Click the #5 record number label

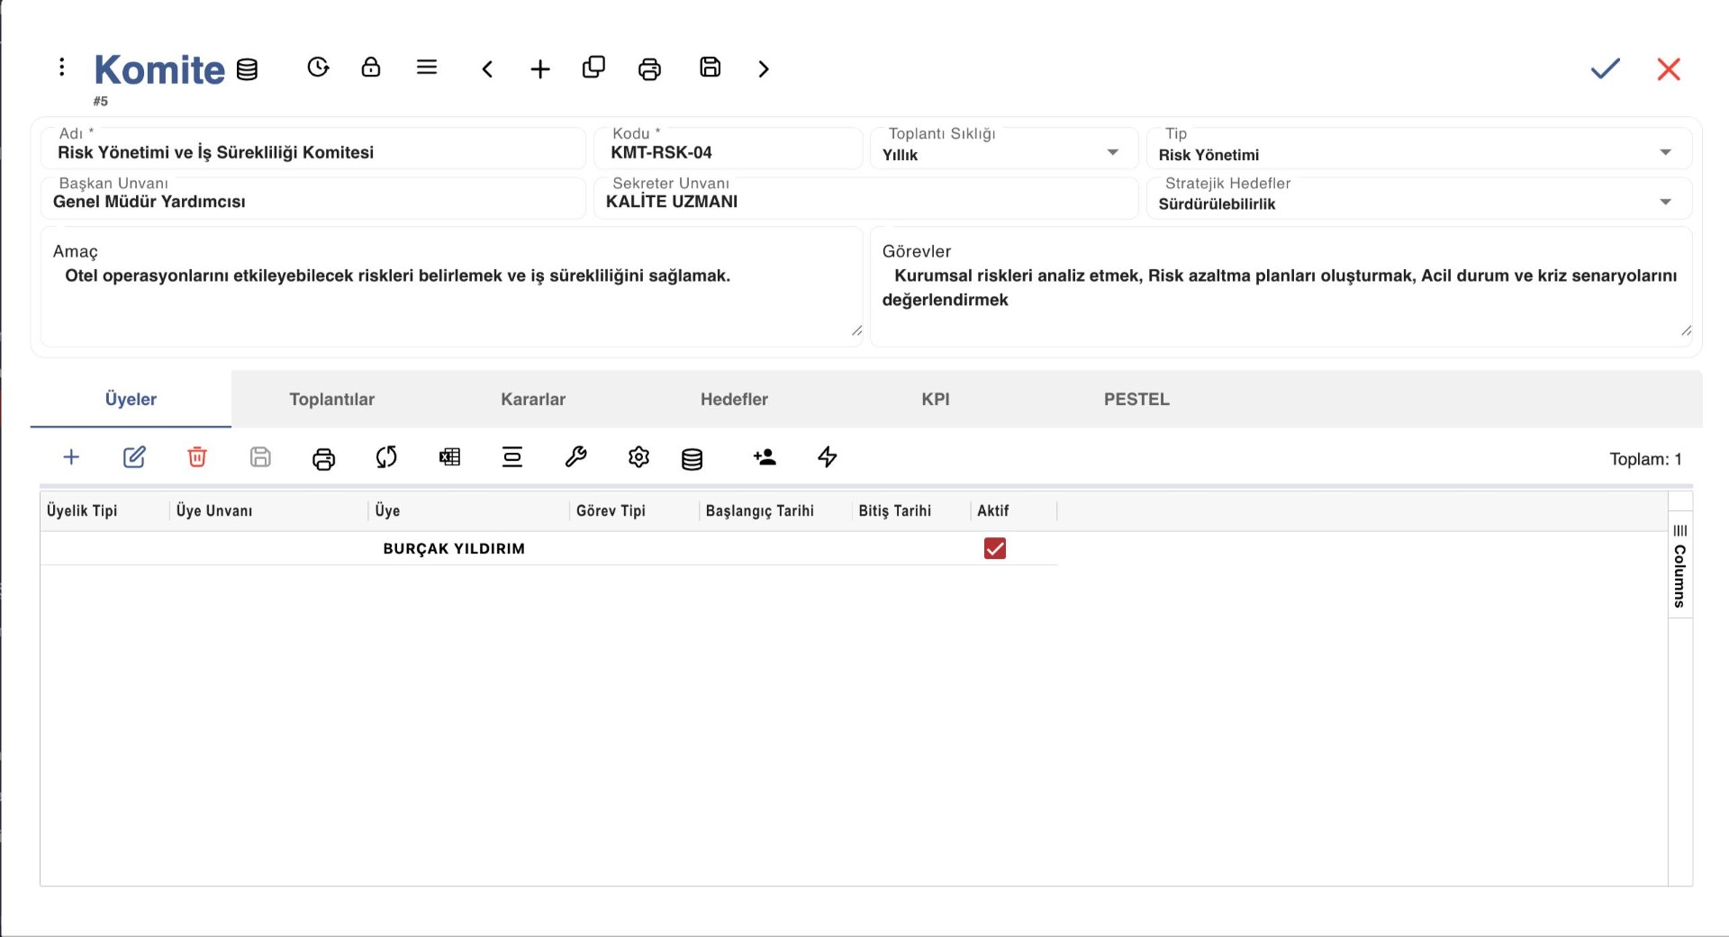coord(100,101)
